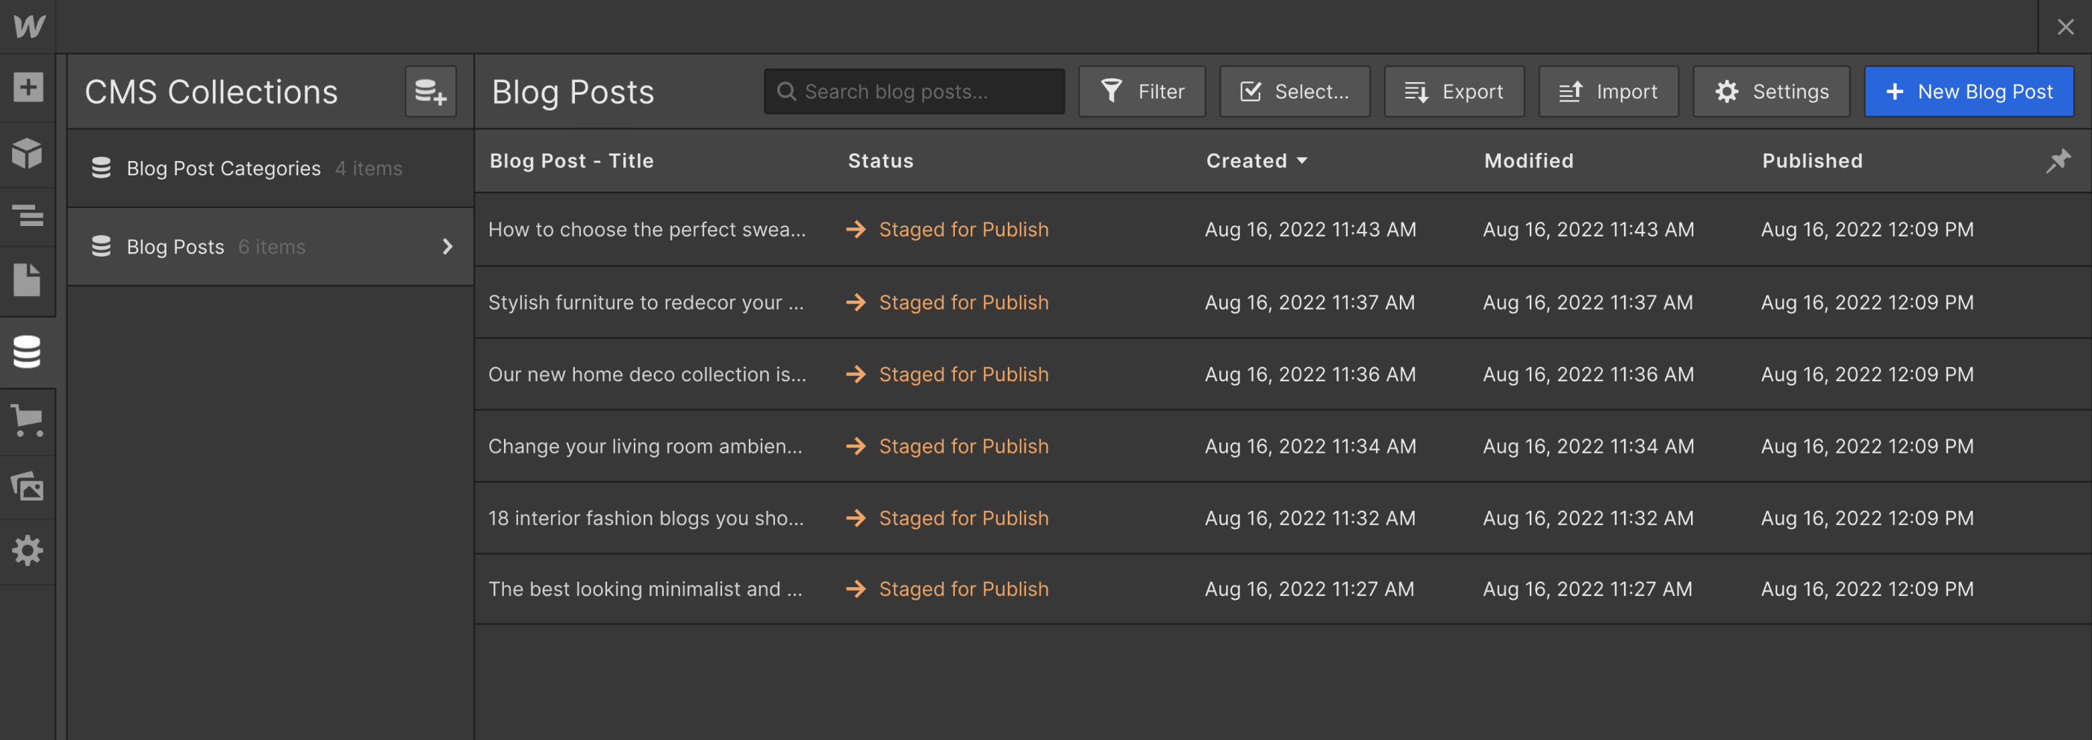Viewport: 2092px width, 740px height.
Task: Click the create new collection icon
Action: point(430,92)
